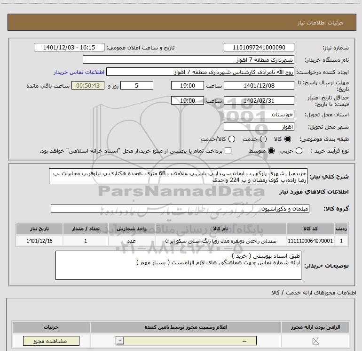Screen dimensions: 362x351
Task: Click the request creator name field
Action: point(200,72)
